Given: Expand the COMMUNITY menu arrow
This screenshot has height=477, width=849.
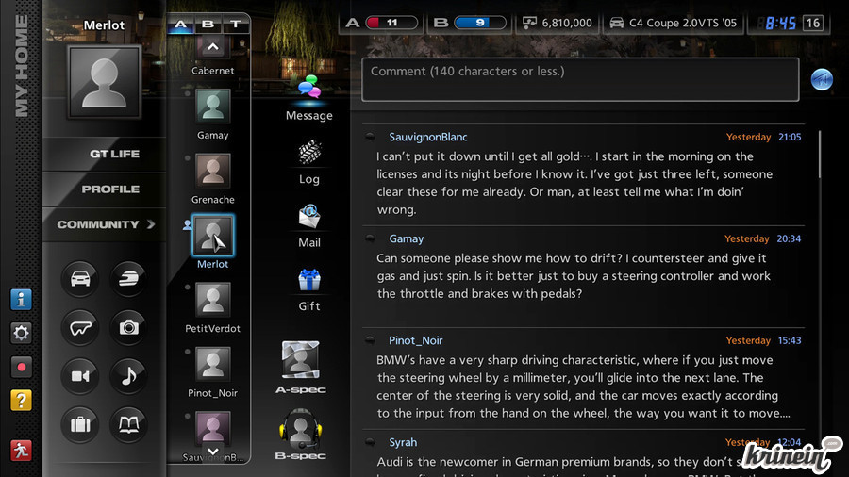Looking at the screenshot, I should (149, 224).
